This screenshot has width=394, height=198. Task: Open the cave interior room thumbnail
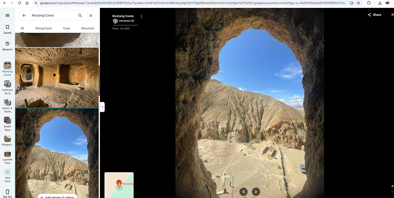pos(57,78)
